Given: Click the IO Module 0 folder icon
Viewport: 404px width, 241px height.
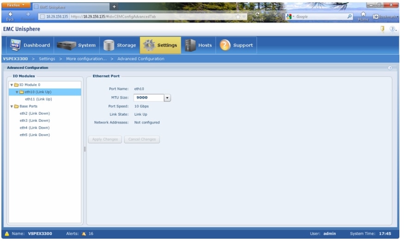Looking at the screenshot, I should click(16, 85).
